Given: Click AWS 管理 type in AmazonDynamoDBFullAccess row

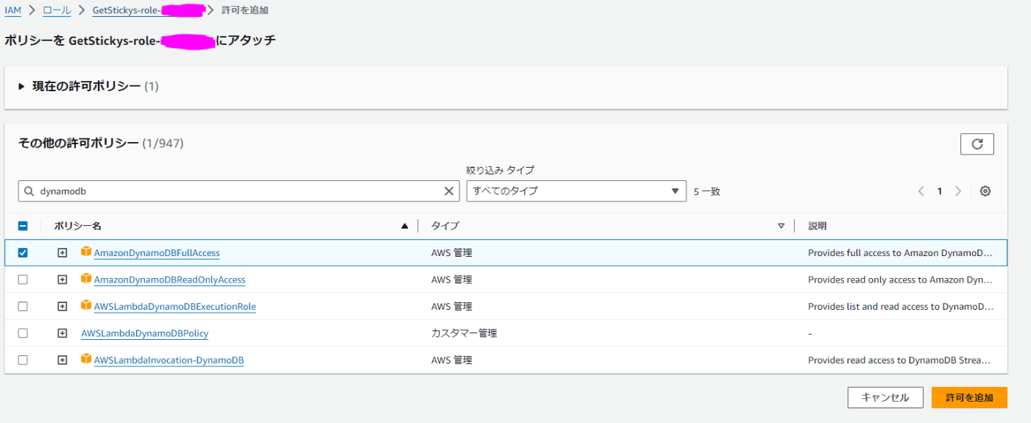Looking at the screenshot, I should (451, 253).
